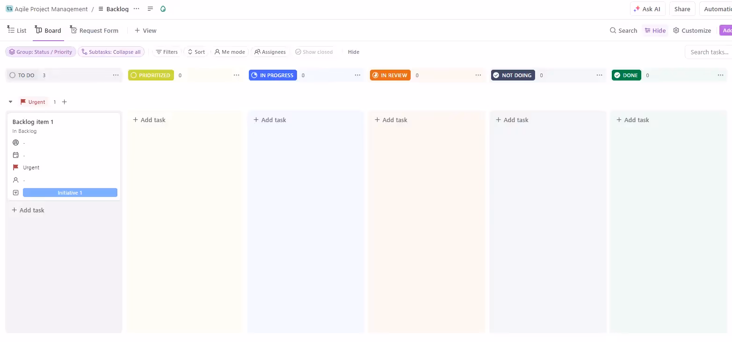Open search with the magnifier icon
This screenshot has height=342, width=732.
click(x=613, y=30)
